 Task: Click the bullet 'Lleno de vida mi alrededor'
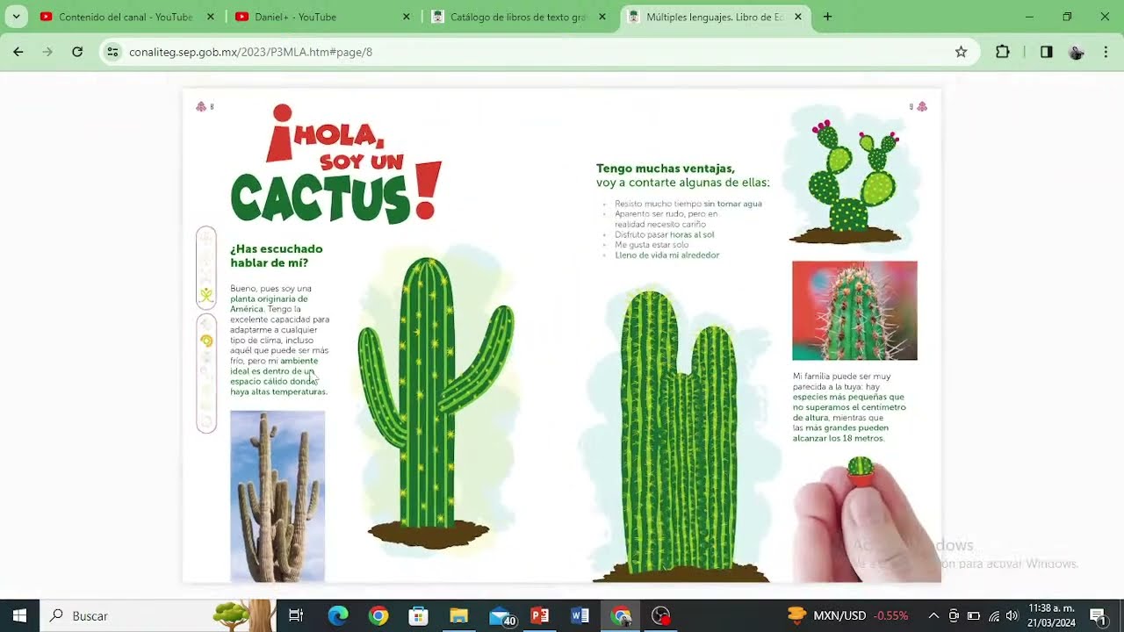[667, 255]
